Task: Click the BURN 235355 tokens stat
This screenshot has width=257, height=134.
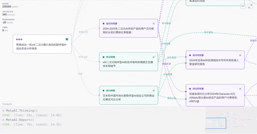Action: coord(10,5)
